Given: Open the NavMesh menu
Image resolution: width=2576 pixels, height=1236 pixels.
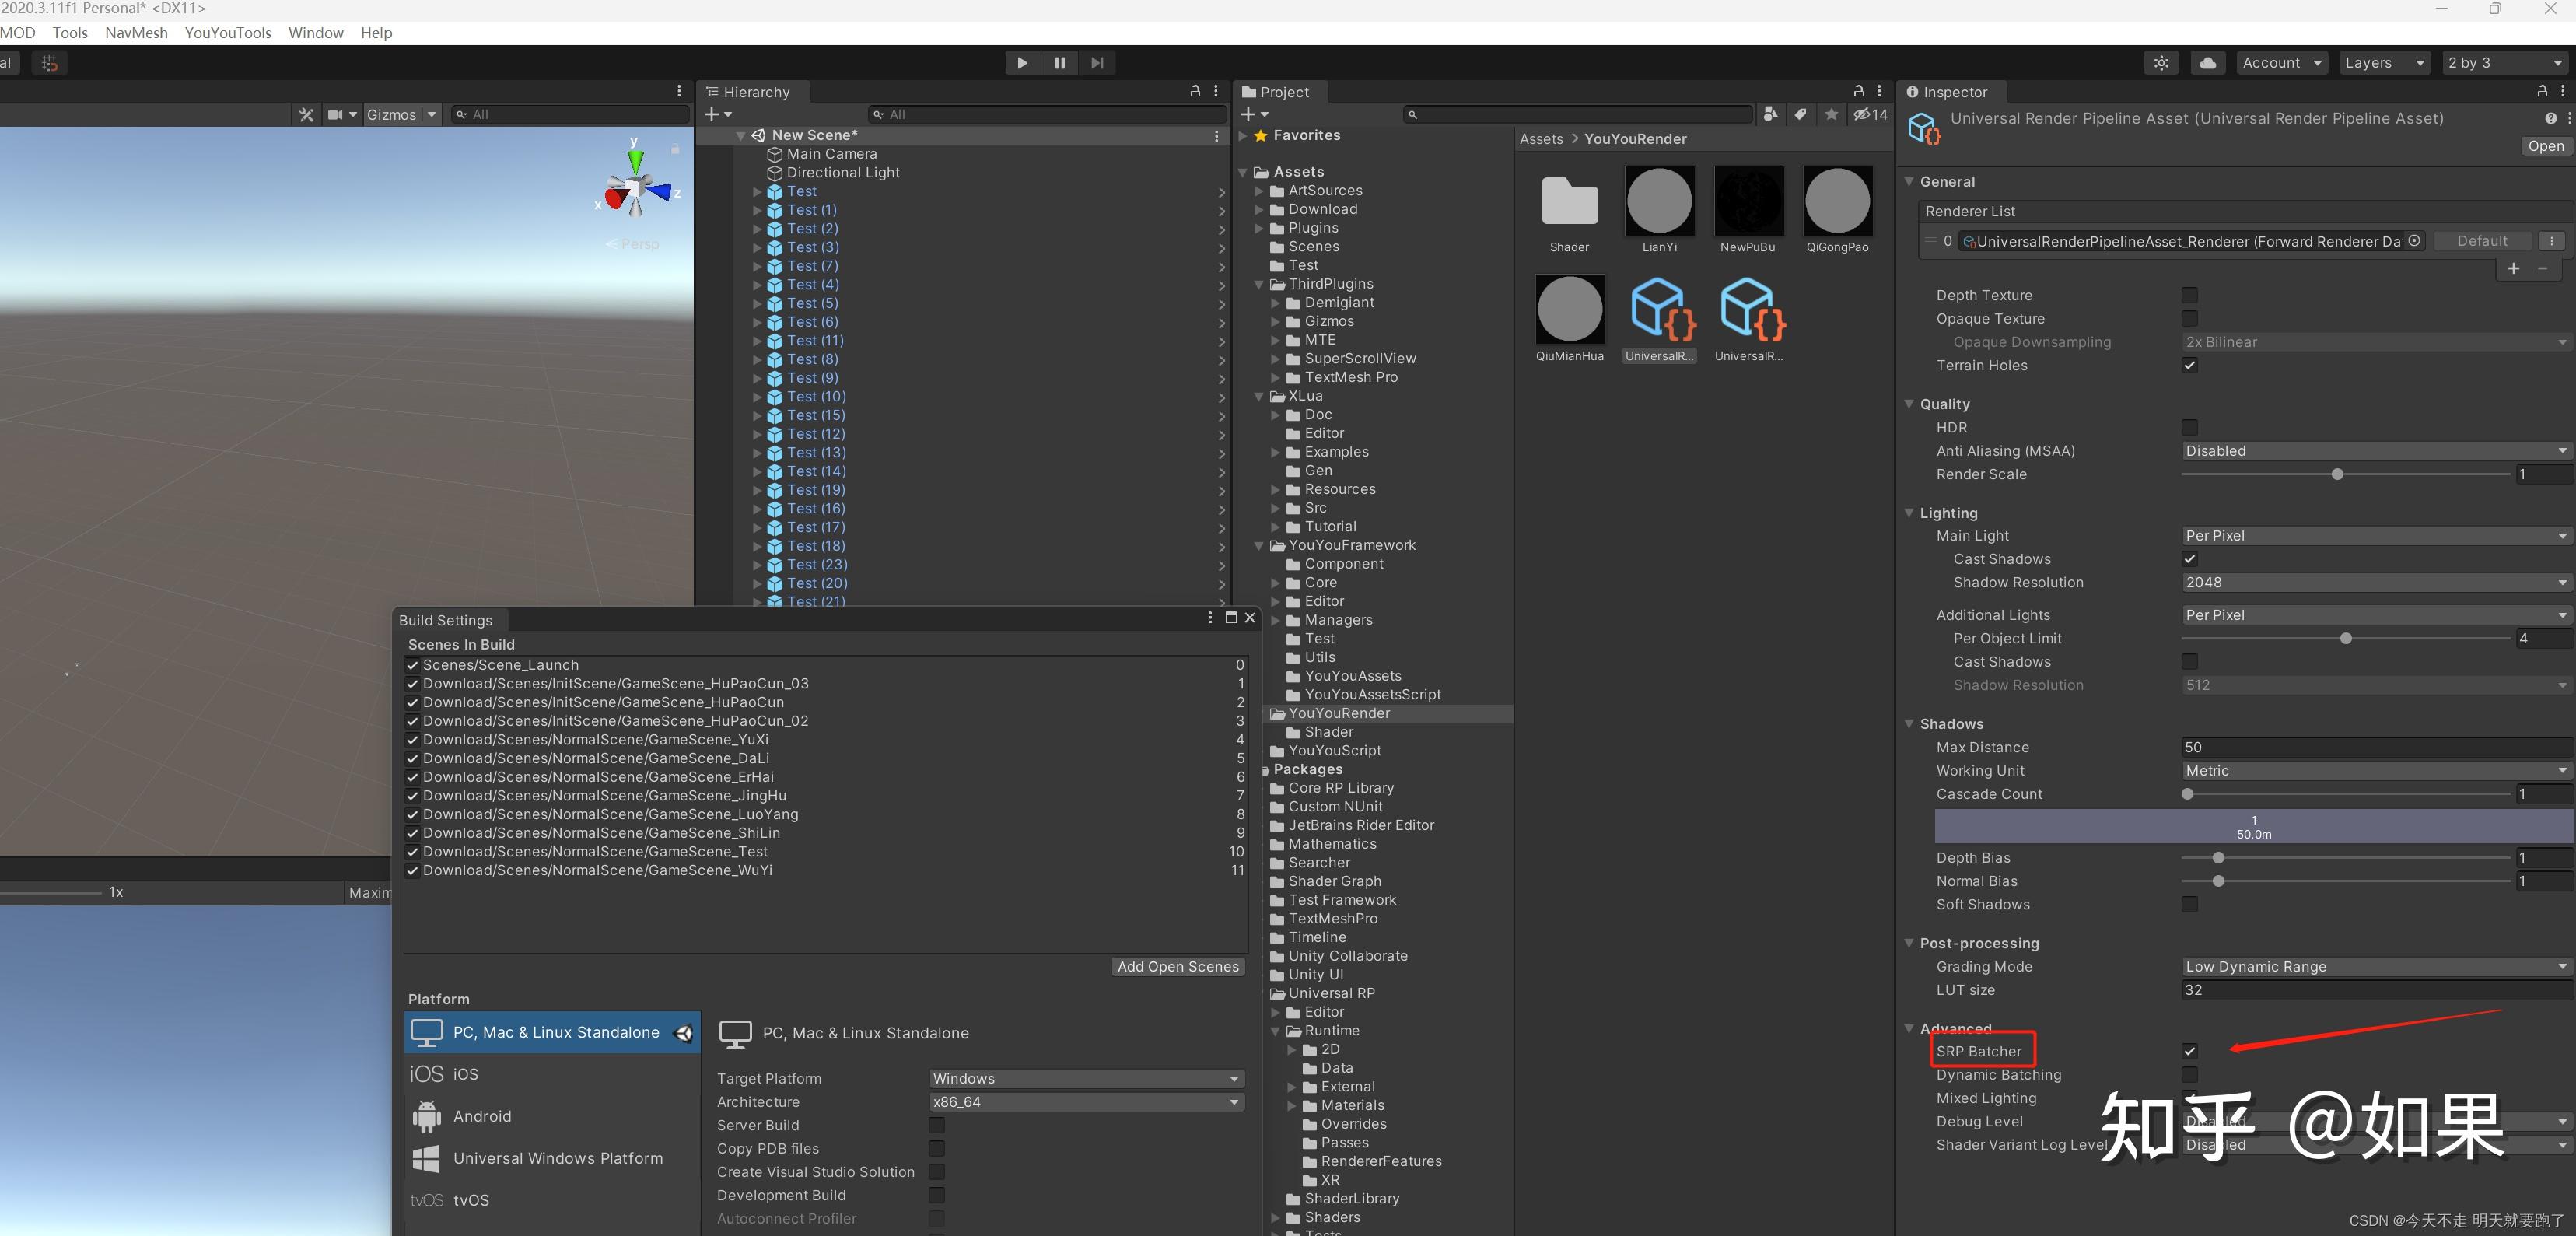Looking at the screenshot, I should tap(136, 33).
